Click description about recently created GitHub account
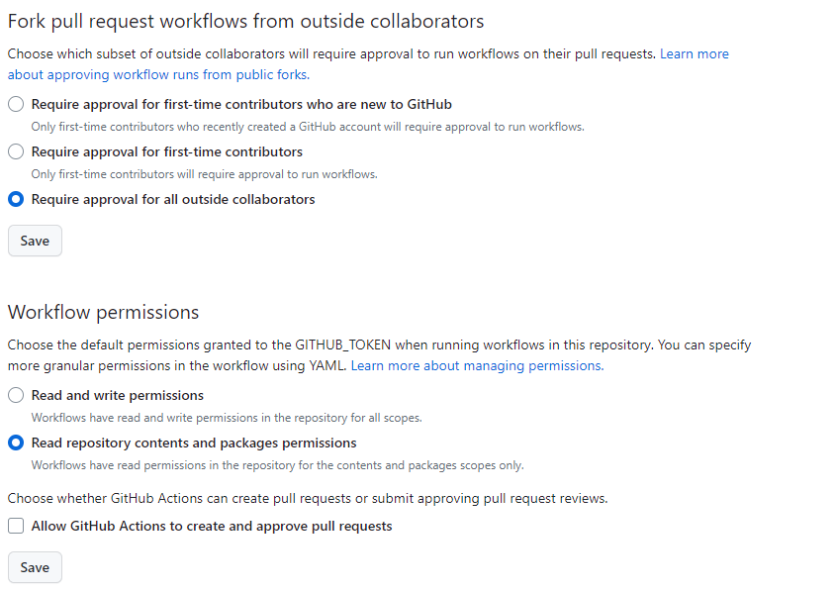837x591 pixels. 308,127
